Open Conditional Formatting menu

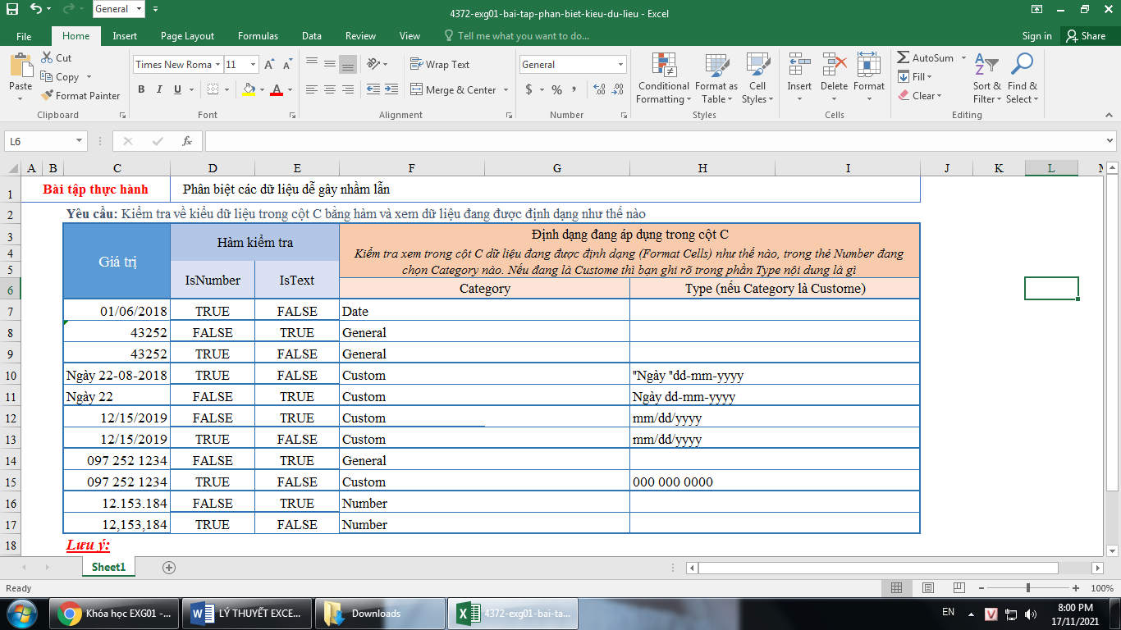click(x=663, y=79)
